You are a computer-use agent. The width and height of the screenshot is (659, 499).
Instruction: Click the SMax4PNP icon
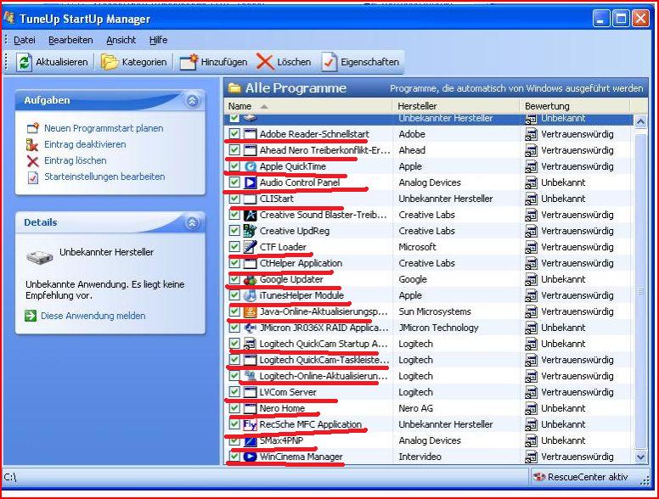coord(250,440)
